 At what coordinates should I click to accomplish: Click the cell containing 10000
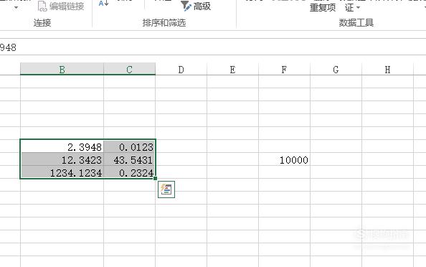284,159
